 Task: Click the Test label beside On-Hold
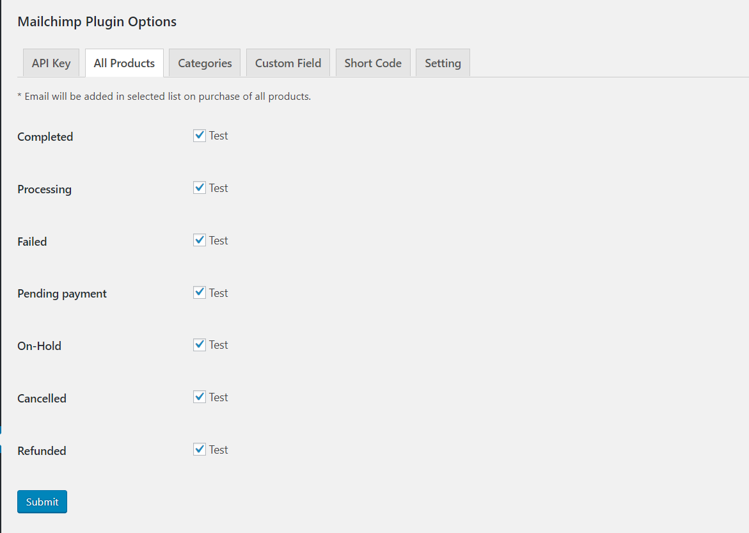click(x=218, y=345)
